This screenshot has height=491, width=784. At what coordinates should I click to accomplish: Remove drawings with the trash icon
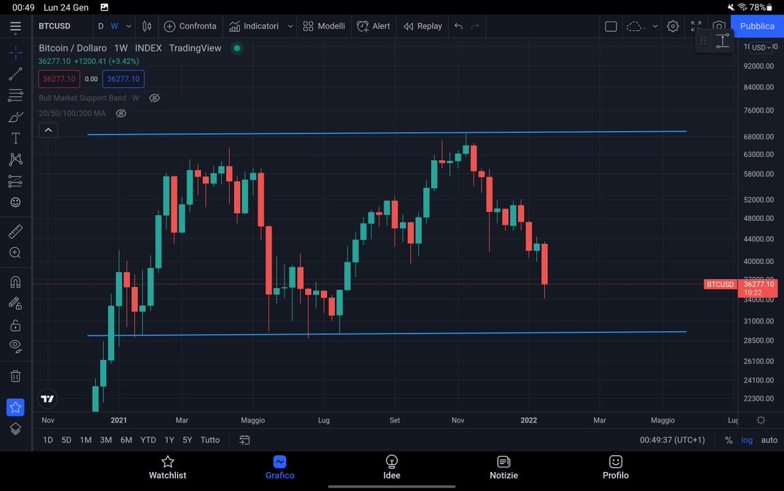(x=16, y=376)
